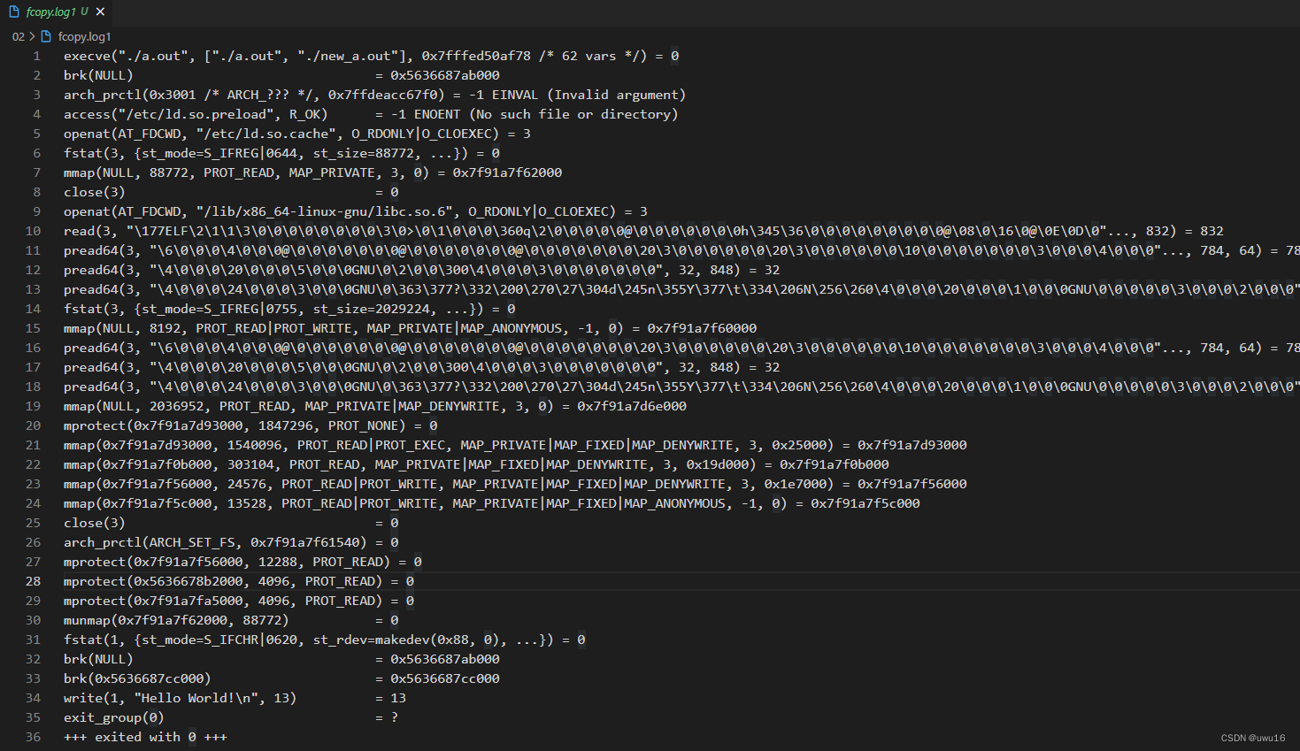Click the mprotect(0x7f91a7fa5000 line
Viewport: 1300px width, 751px height.
(x=239, y=601)
